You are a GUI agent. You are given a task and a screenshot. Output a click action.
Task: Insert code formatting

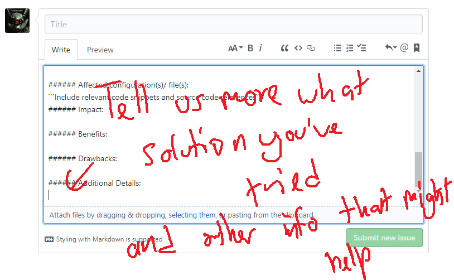298,48
